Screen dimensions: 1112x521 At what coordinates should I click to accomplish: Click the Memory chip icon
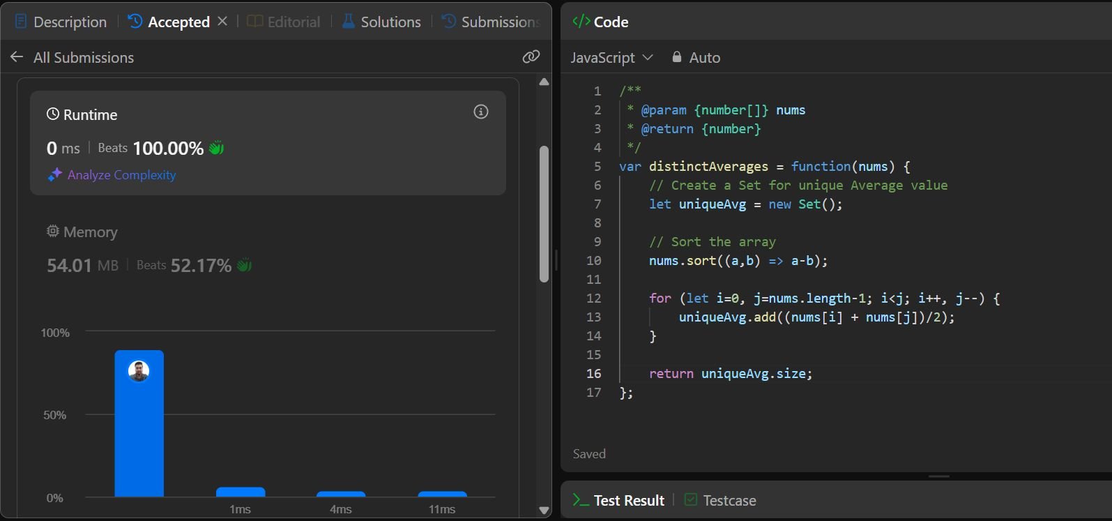(52, 232)
